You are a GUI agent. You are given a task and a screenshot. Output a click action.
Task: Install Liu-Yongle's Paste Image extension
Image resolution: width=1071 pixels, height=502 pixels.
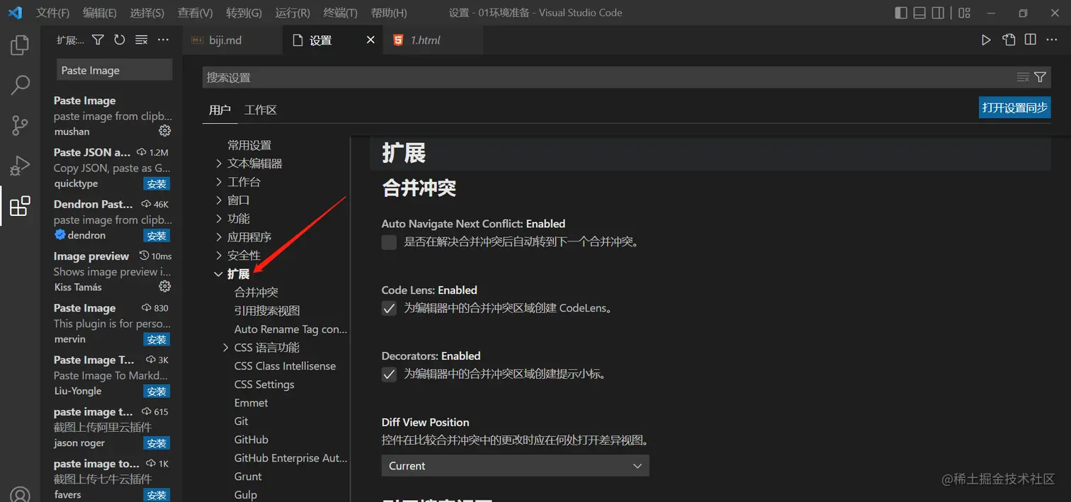click(157, 392)
